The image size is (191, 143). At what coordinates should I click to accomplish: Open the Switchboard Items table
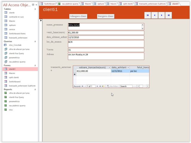[x=17, y=33]
